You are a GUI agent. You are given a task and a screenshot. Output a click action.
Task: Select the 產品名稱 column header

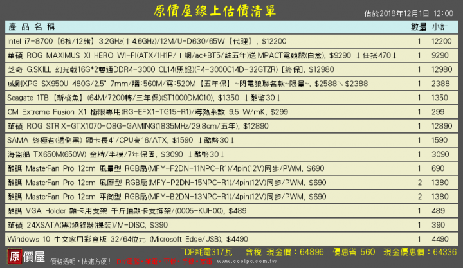(x=32, y=27)
